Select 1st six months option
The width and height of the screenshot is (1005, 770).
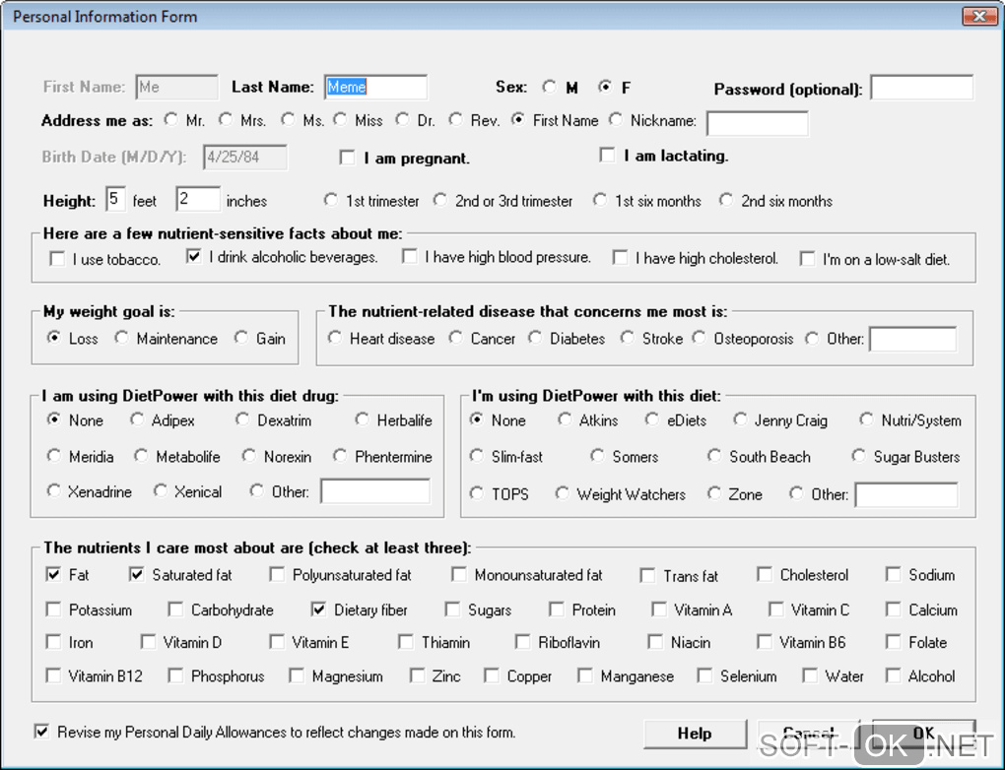click(600, 201)
